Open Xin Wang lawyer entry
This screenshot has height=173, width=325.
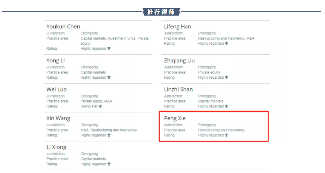coord(58,118)
